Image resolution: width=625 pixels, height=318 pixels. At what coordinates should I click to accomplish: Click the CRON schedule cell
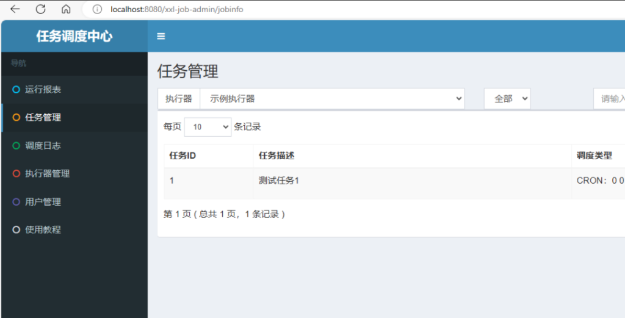point(598,183)
